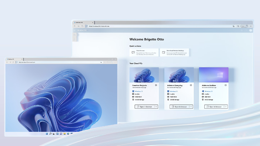Click the favorites star icon in the large browser
The height and width of the screenshot is (146, 260).
tap(233, 26)
